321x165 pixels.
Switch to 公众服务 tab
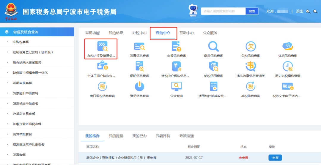(x=210, y=33)
